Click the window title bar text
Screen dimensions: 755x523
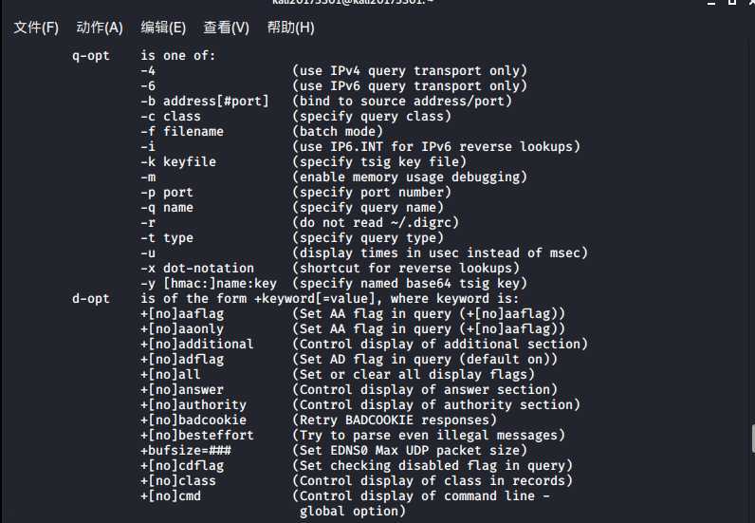[353, 2]
